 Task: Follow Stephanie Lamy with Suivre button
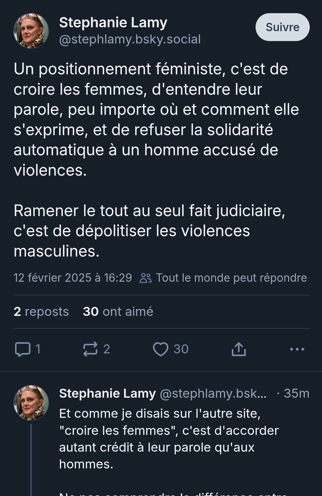[x=282, y=27]
